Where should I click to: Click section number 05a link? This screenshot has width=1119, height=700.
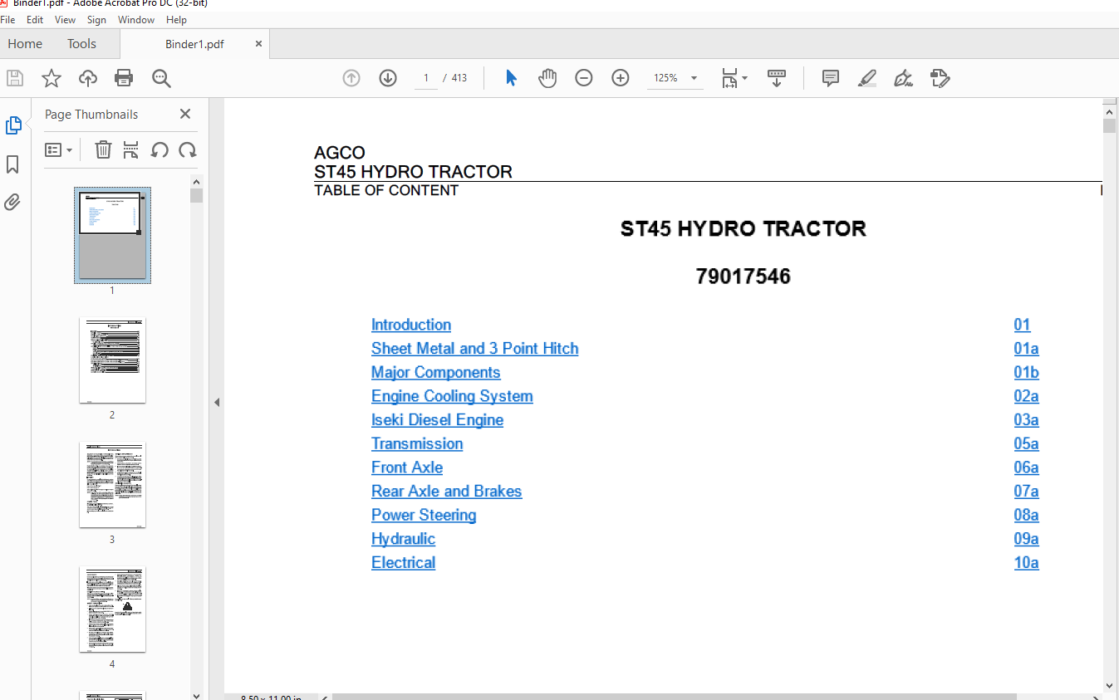pos(1026,443)
